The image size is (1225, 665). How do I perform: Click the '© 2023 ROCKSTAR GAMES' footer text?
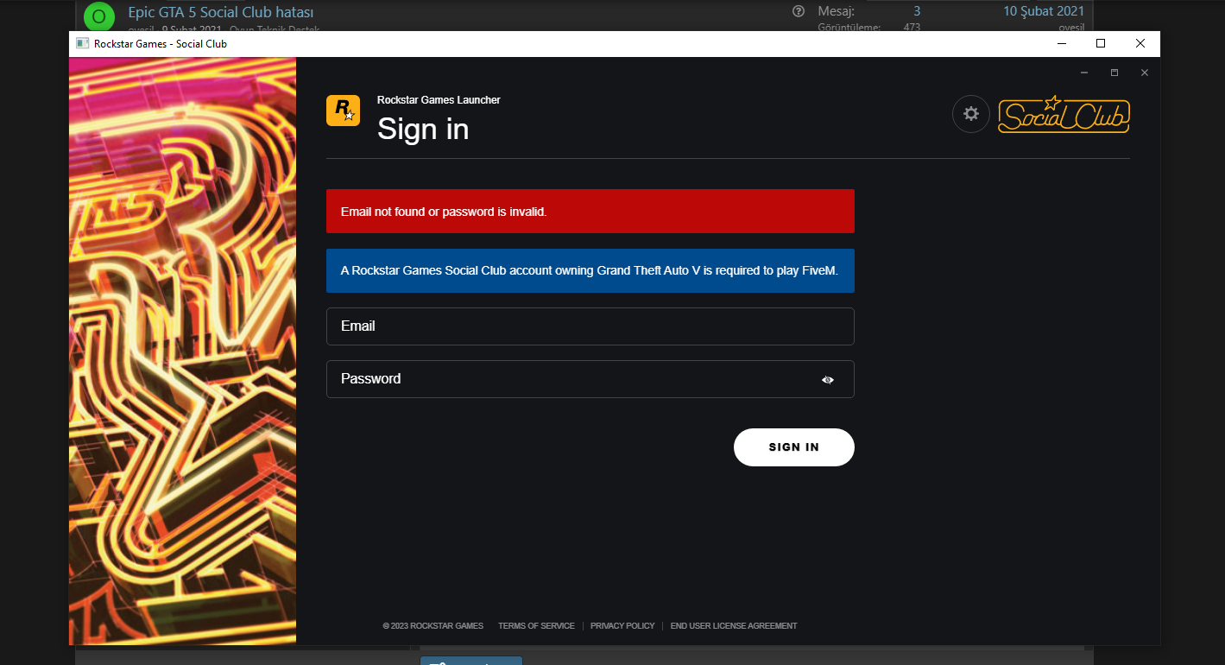click(433, 626)
